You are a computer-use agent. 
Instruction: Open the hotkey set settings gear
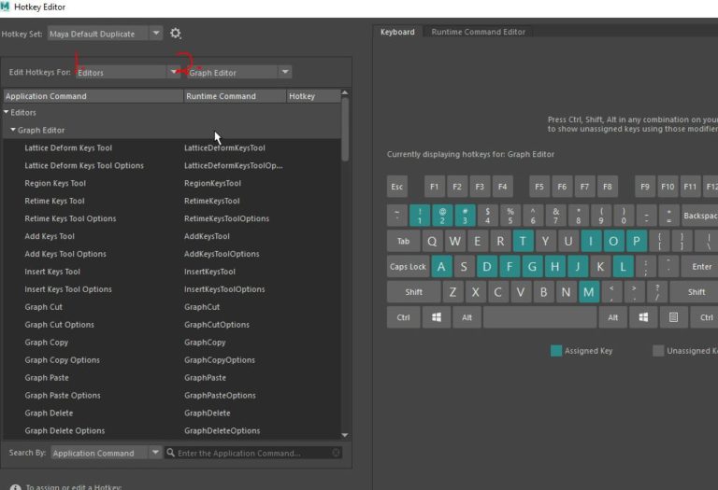tap(176, 34)
